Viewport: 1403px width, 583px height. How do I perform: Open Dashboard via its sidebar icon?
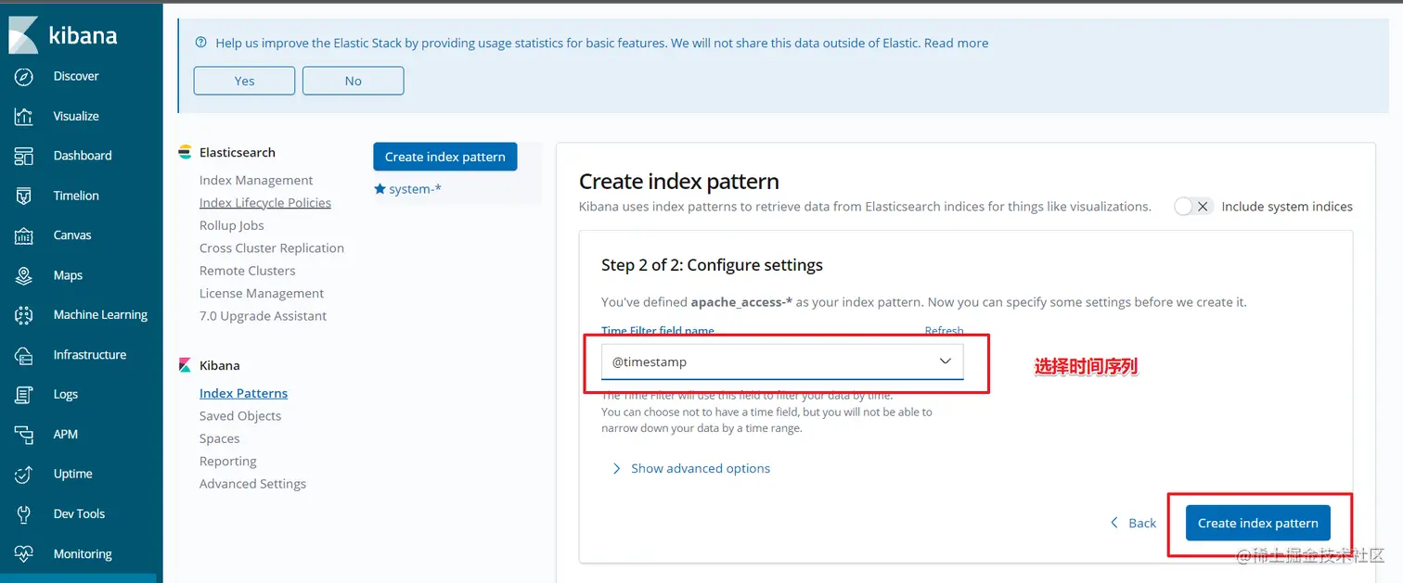24,156
